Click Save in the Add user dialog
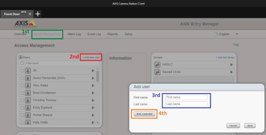 point(250,125)
